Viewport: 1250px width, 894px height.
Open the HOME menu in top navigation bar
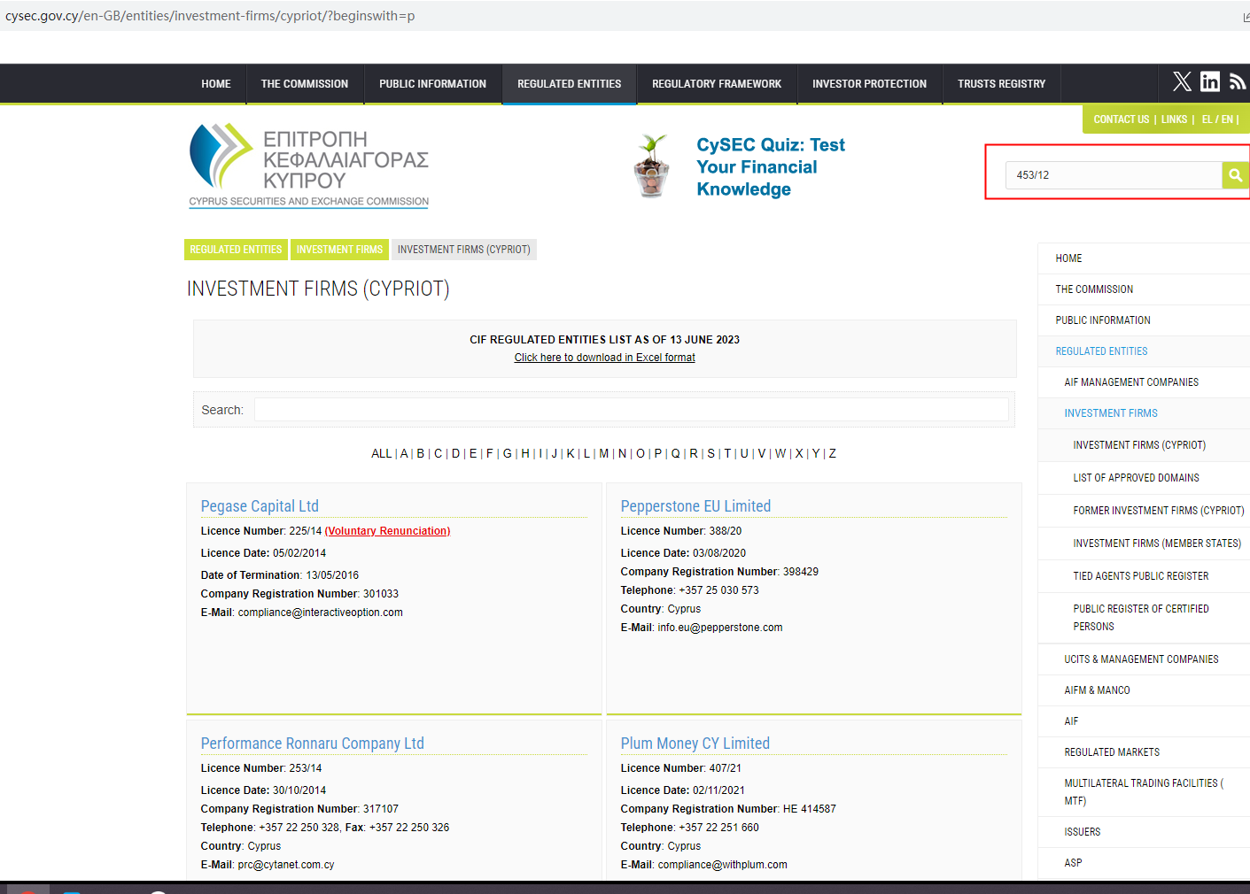click(216, 84)
